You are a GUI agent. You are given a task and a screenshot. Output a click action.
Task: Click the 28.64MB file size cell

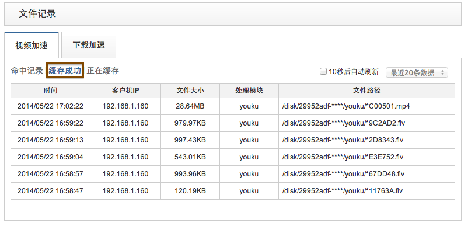[190, 106]
